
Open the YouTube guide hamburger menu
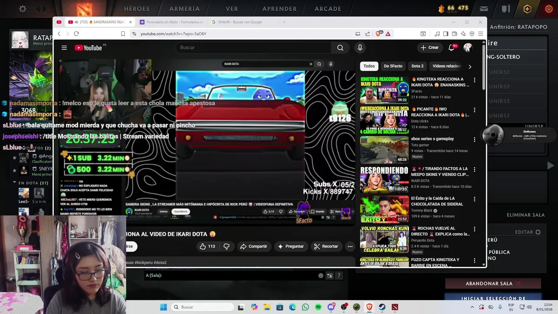(x=64, y=48)
